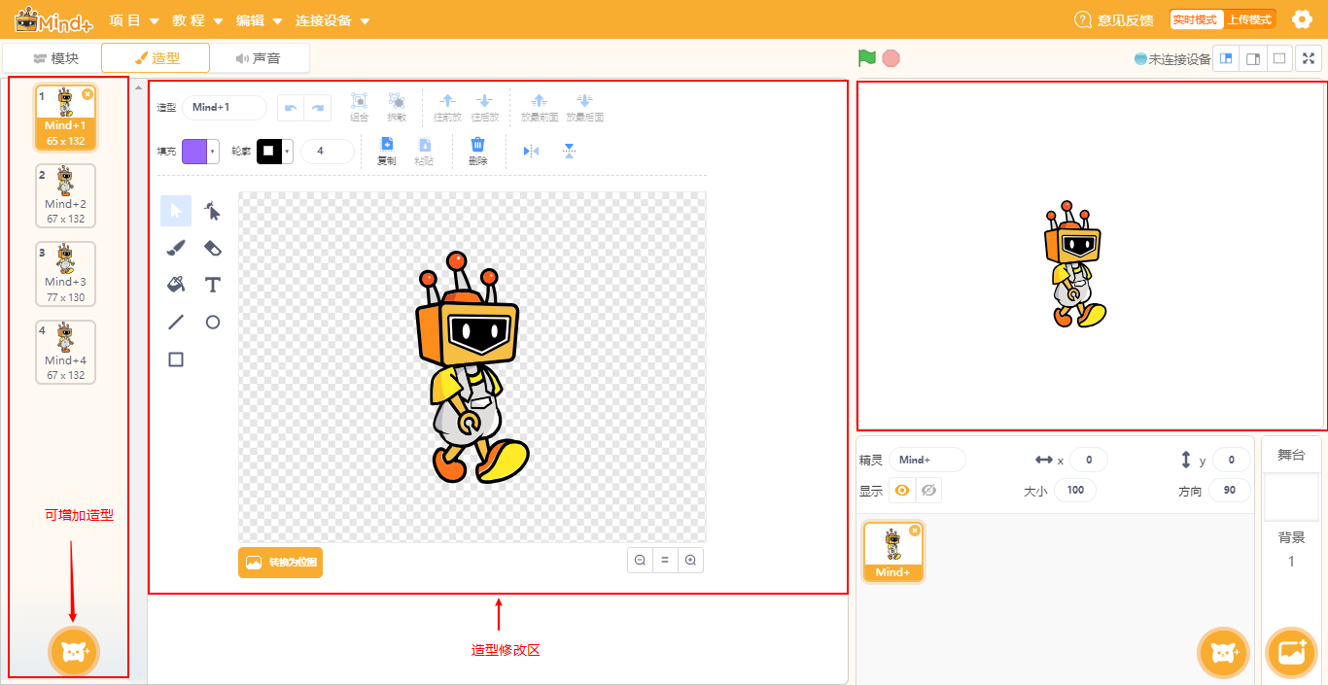Delete the Mind+ sprite
1328x685 pixels.
click(x=915, y=531)
